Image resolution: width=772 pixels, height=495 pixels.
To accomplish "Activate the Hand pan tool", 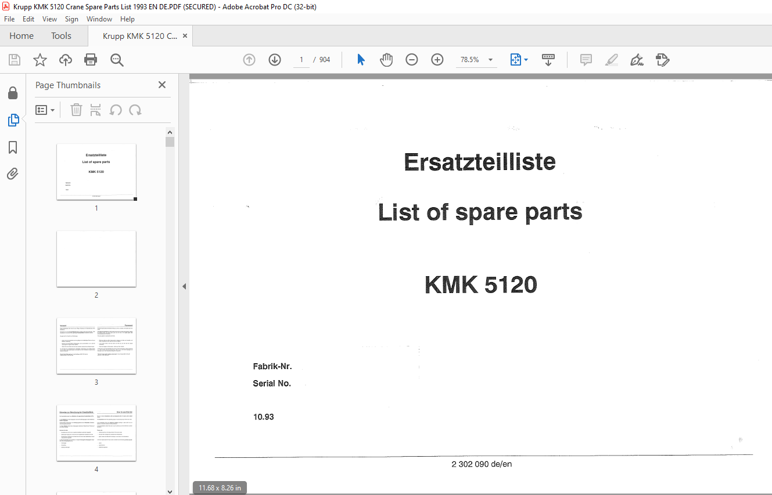I will tap(386, 60).
